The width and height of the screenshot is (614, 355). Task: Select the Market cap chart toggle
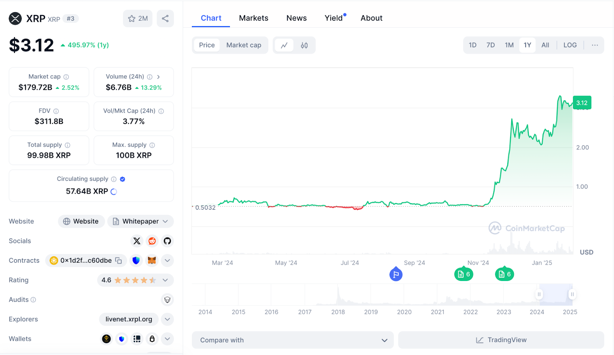pyautogui.click(x=244, y=45)
